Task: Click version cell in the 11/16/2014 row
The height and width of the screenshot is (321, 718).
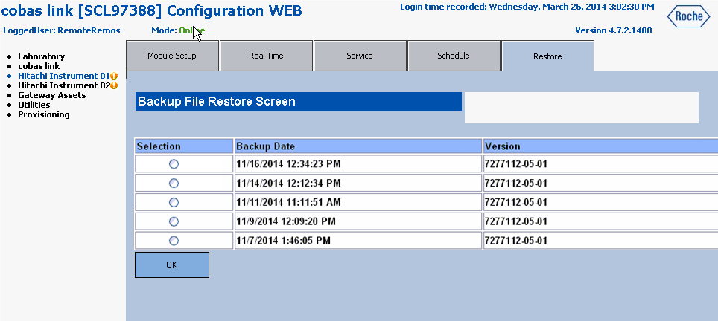Action: [600, 164]
